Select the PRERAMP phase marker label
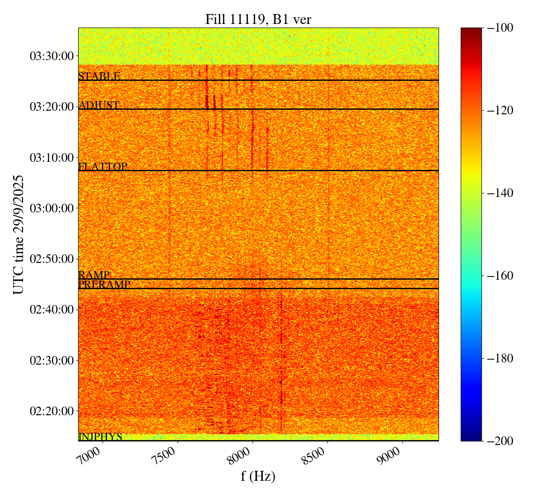 (104, 285)
